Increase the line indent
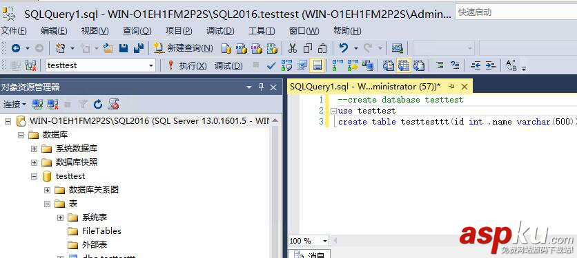The image size is (577, 258). 491,65
